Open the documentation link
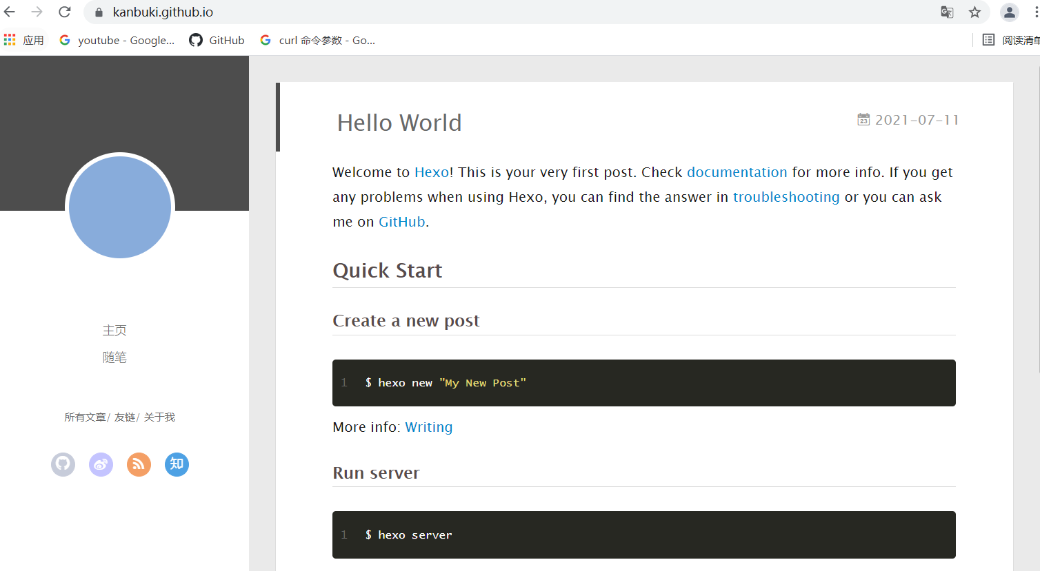The height and width of the screenshot is (571, 1040). pyautogui.click(x=737, y=172)
